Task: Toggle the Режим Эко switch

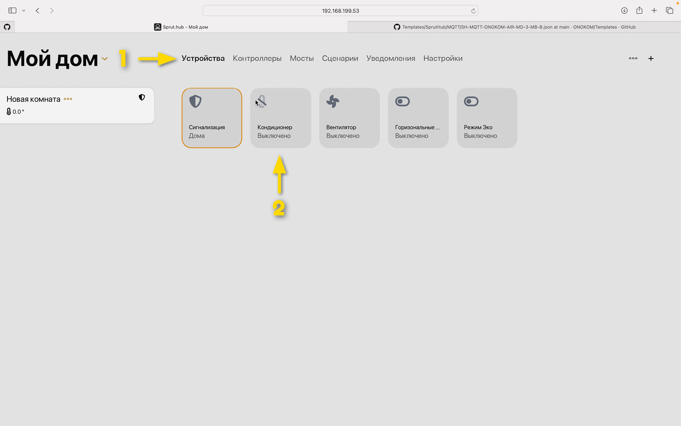Action: pyautogui.click(x=471, y=101)
